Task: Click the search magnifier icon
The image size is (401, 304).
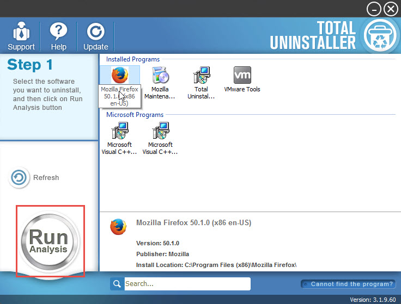Action: (x=117, y=284)
